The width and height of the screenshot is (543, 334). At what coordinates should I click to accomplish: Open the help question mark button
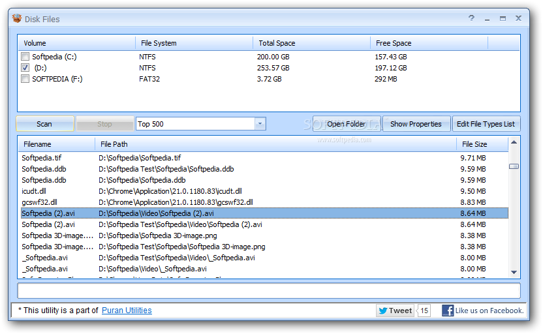pyautogui.click(x=471, y=18)
